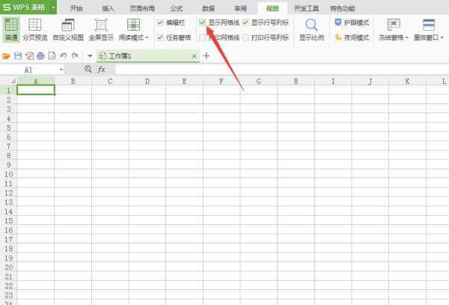Select column K header
The width and height of the screenshot is (449, 305).
click(x=407, y=81)
